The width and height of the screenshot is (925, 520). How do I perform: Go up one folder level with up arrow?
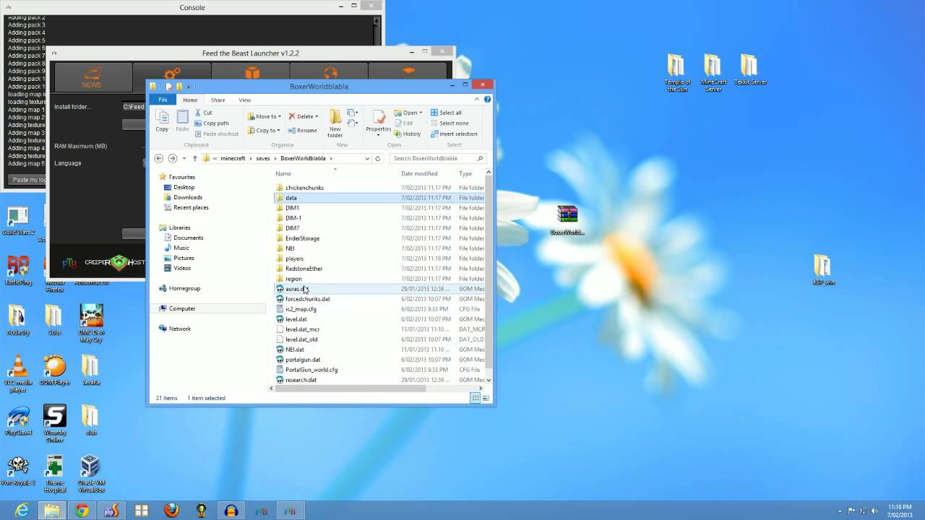pyautogui.click(x=194, y=158)
